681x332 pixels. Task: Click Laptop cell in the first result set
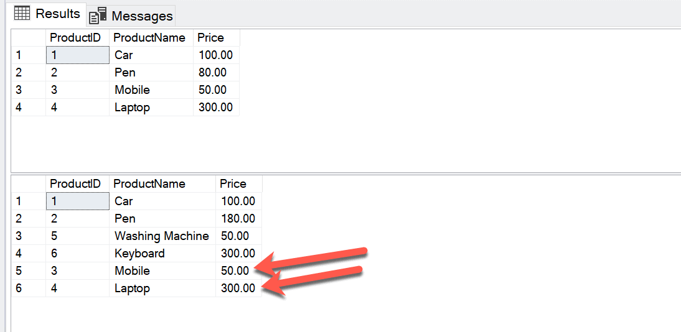click(132, 108)
